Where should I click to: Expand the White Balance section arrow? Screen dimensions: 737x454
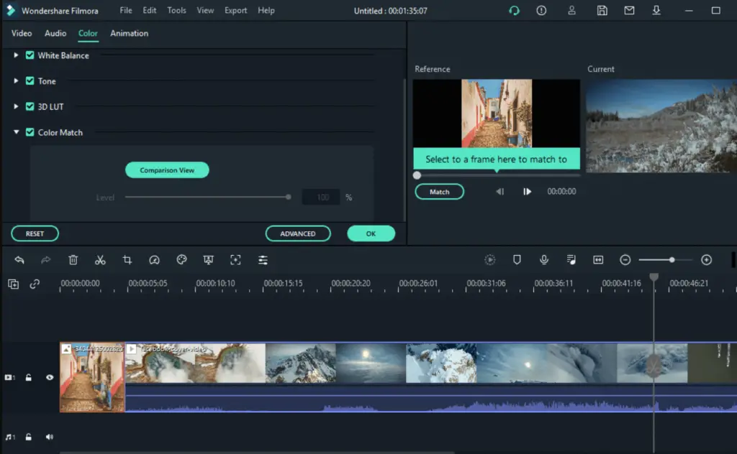click(16, 55)
